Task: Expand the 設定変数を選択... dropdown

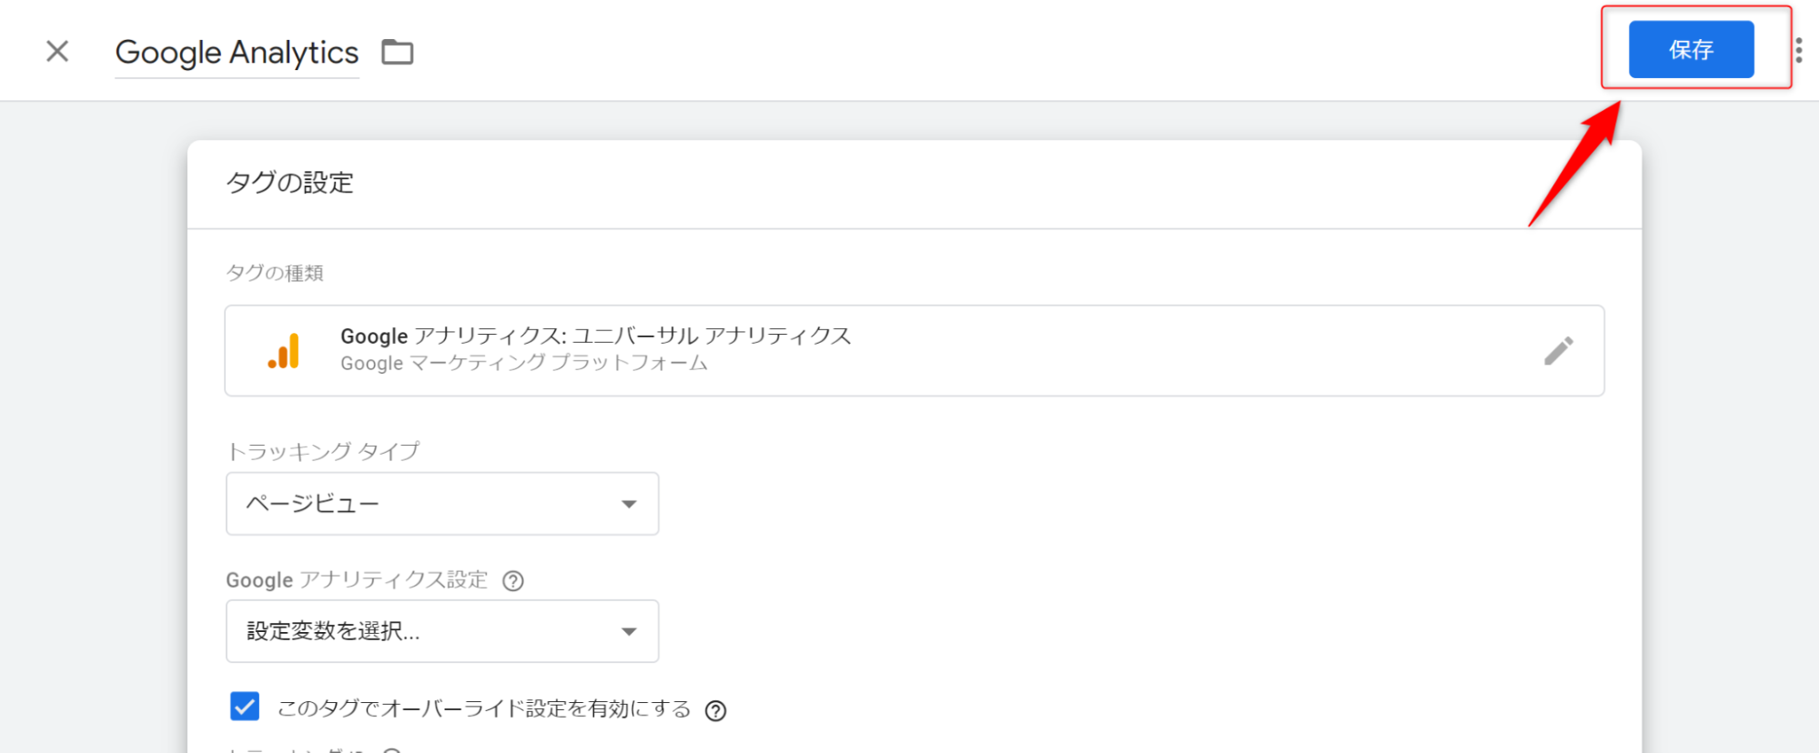Action: click(x=442, y=631)
